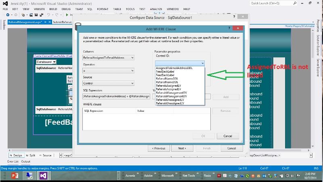Click the Action Center flag tray icon
This screenshot has width=323, height=182.
click(298, 176)
